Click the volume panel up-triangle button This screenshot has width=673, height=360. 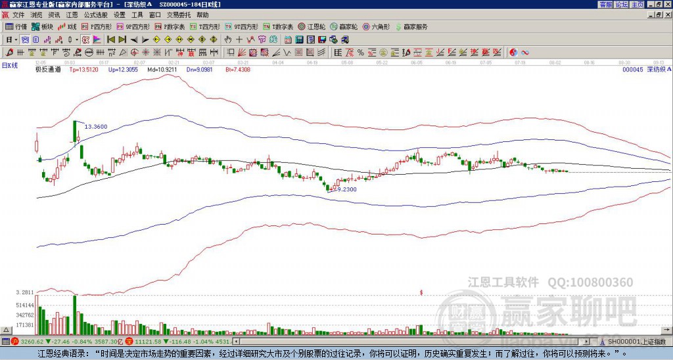point(6,330)
